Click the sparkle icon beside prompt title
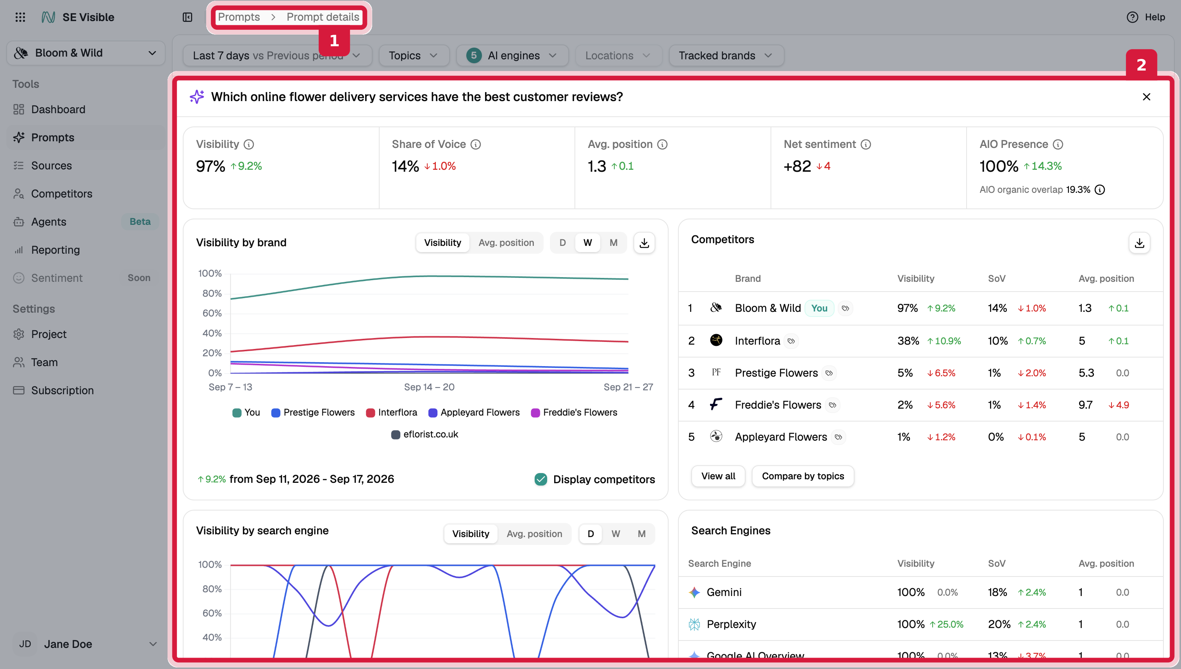1181x669 pixels. coord(197,96)
